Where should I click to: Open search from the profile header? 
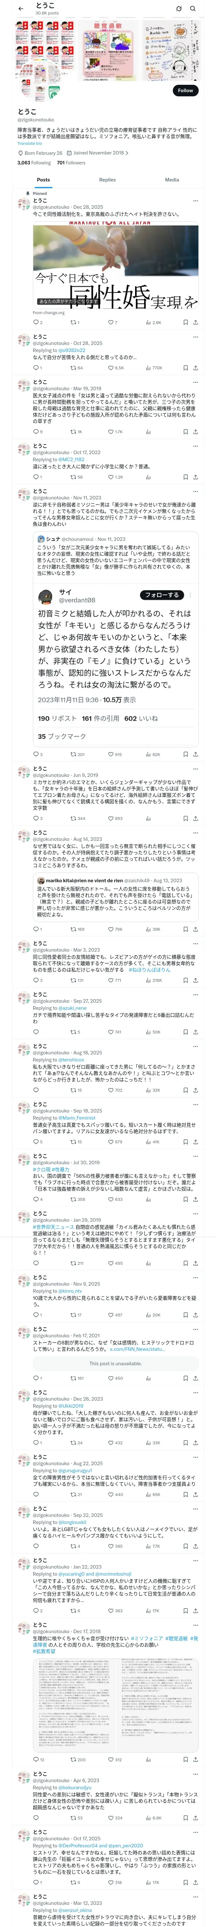click(x=193, y=9)
